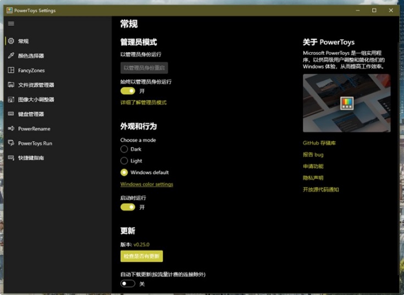This screenshot has height=295, width=404.
Task: Open 键盘管理器 settings
Action: point(58,114)
